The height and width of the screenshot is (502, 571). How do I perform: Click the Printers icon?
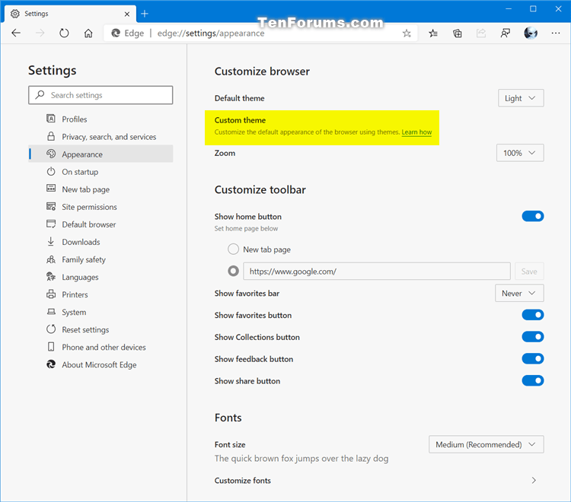click(x=51, y=294)
